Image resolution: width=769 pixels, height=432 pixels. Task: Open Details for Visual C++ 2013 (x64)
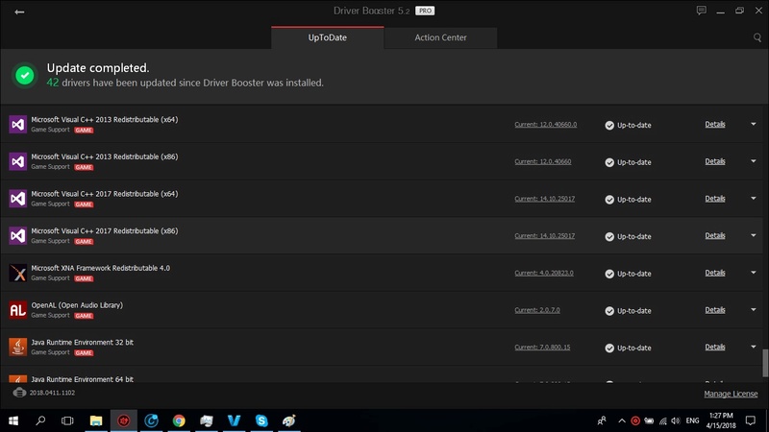click(x=715, y=125)
